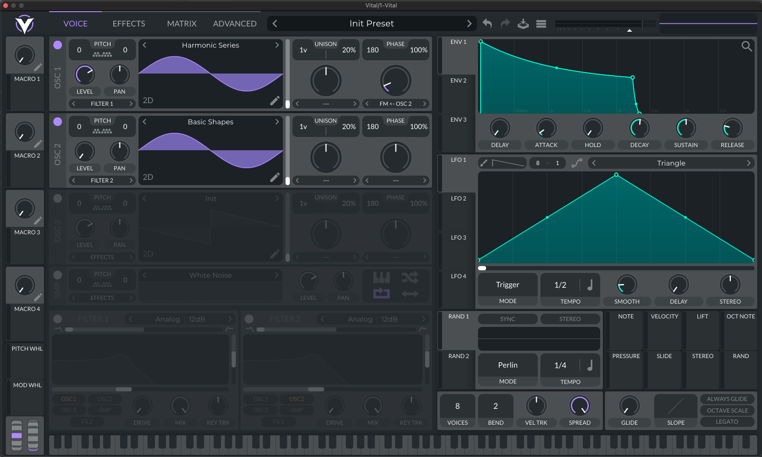Previous wavetable before Basic Shapes
This screenshot has height=457, width=762.
tap(144, 122)
